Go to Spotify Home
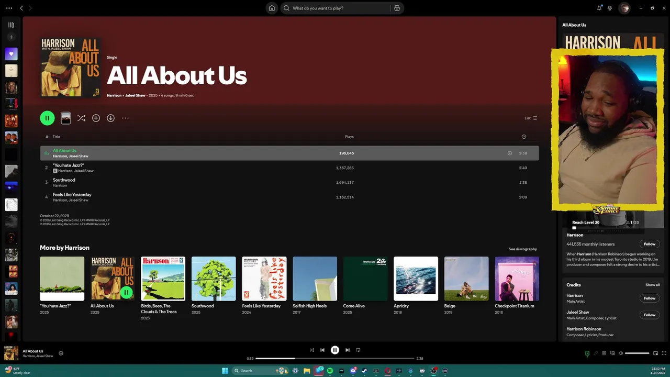This screenshot has width=670, height=377. pos(272,8)
